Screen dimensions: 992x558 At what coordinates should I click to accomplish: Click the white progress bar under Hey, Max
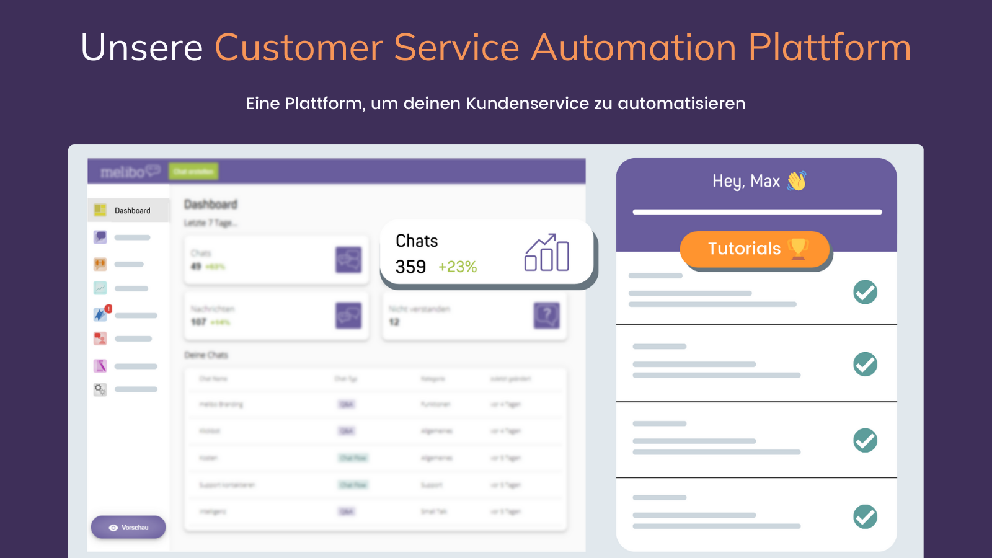pos(757,212)
